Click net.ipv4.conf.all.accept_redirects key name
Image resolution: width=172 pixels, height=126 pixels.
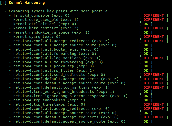click(x=51, y=41)
